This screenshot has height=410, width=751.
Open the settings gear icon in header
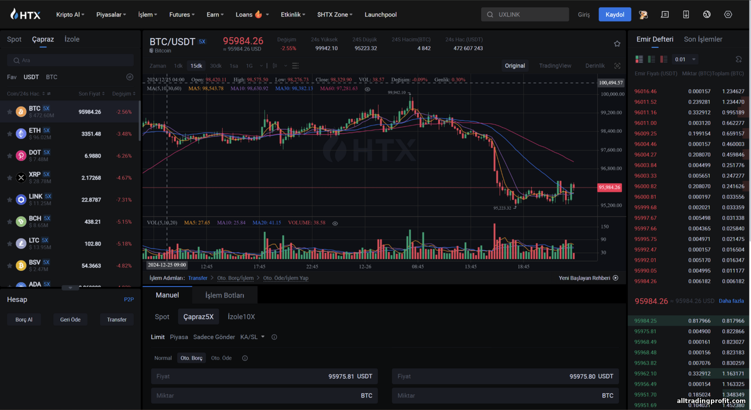[728, 14]
